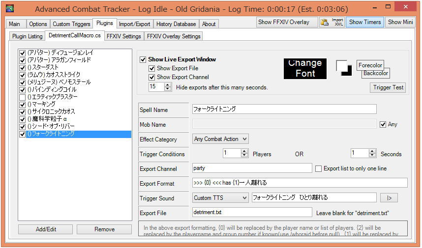Increase the Players trigger count

(x=244, y=151)
